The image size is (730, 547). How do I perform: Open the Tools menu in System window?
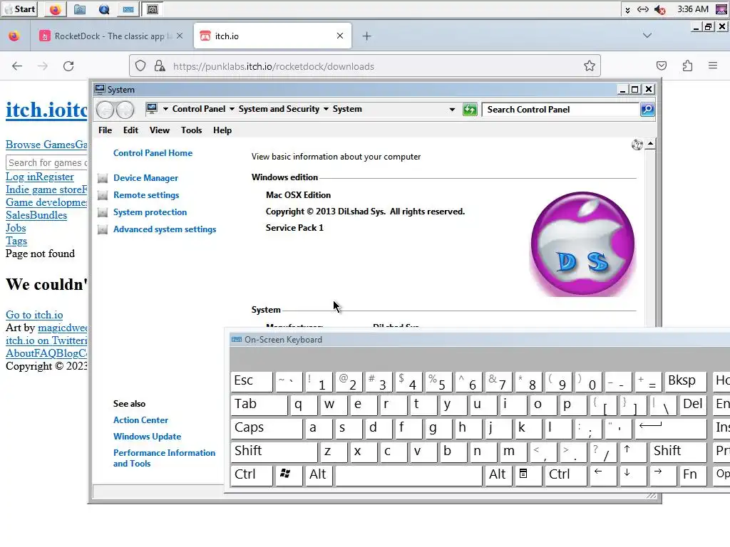[x=191, y=130]
